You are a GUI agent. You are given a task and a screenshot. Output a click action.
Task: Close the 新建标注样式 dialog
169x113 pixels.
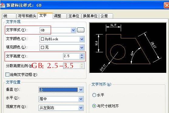tap(166, 5)
